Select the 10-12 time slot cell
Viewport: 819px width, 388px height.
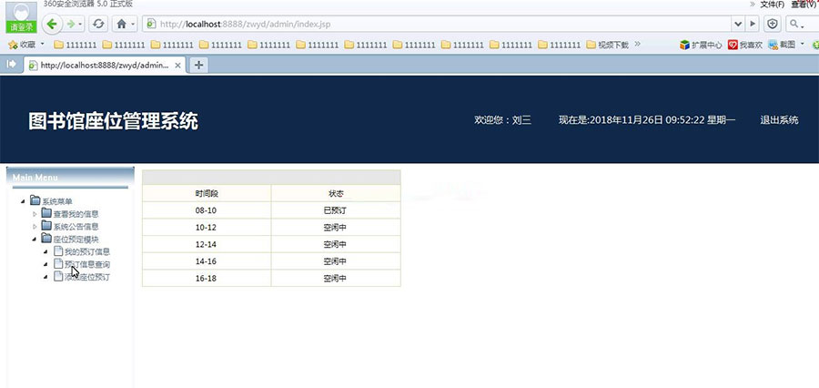[x=207, y=228]
